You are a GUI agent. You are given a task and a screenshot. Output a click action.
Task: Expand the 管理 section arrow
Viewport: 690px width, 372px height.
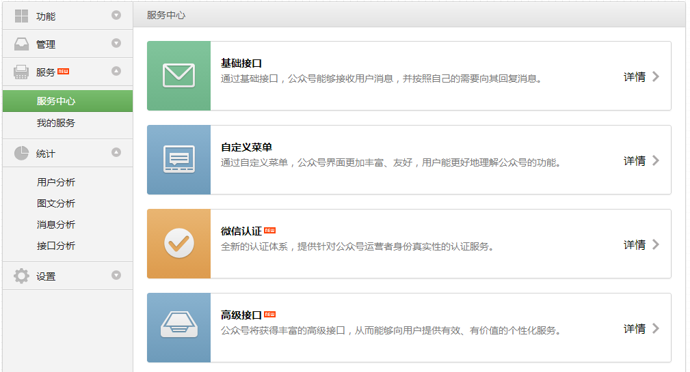(116, 43)
